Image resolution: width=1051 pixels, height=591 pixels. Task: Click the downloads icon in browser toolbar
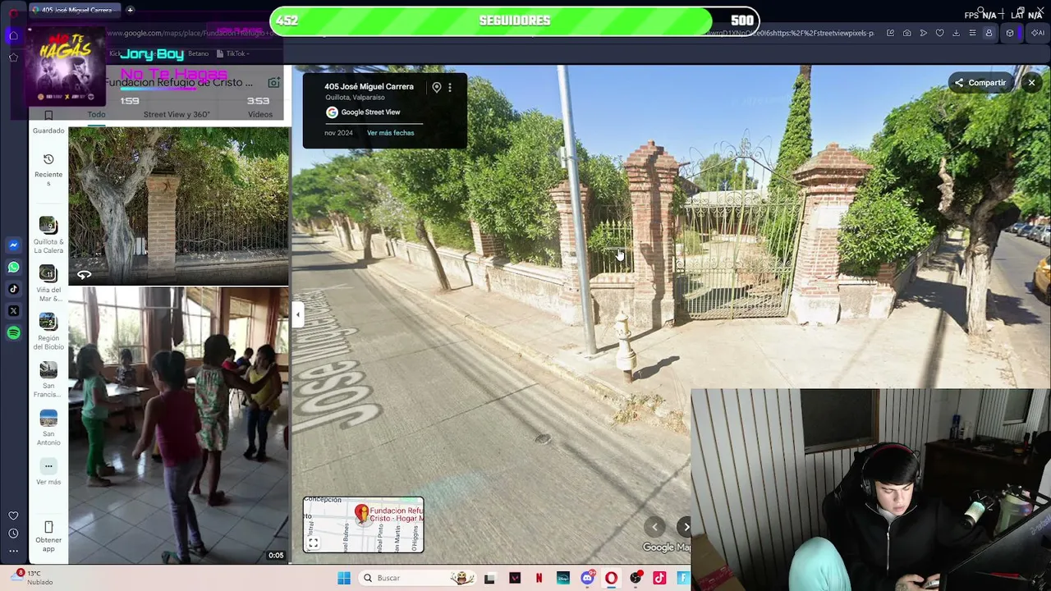[x=956, y=33]
